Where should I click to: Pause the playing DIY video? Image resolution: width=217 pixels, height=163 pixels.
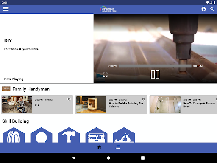click(155, 75)
